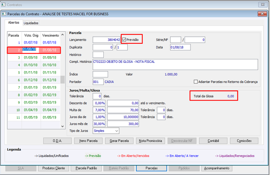Click the Parcelas do Contrato title icon
Image resolution: width=271 pixels, height=175 pixels.
(x=4, y=14)
